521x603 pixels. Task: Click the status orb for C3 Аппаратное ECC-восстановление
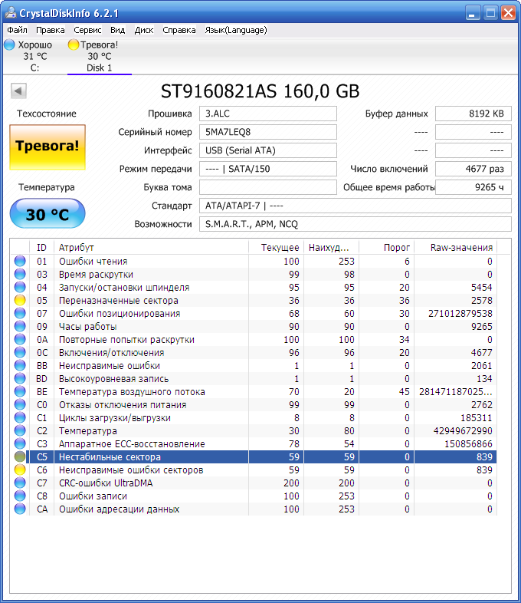20,443
